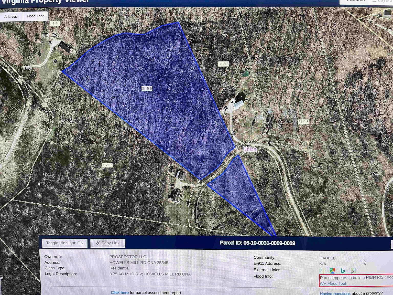
Task: Click the Union label on the map
Action: (x=249, y=149)
